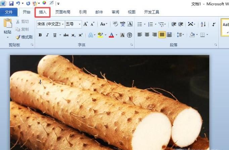The image size is (229, 150).
Task: Click the Grow Font icon
Action: 86,24
